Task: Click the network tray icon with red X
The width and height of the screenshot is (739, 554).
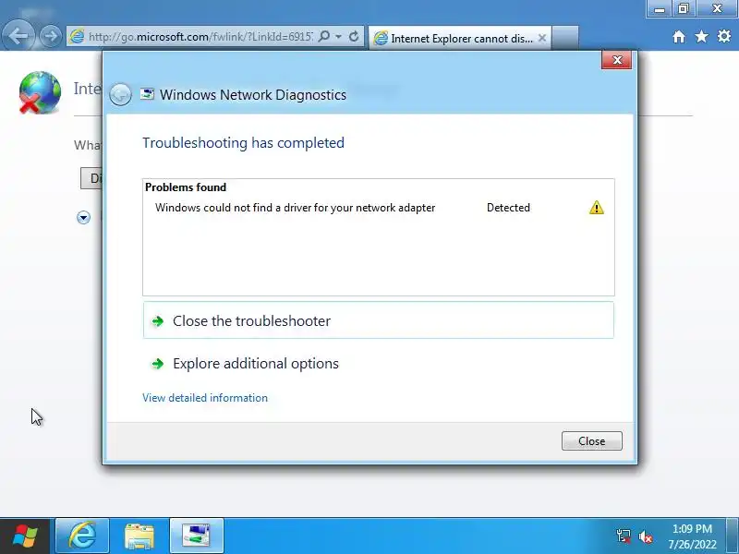Action: coord(623,536)
